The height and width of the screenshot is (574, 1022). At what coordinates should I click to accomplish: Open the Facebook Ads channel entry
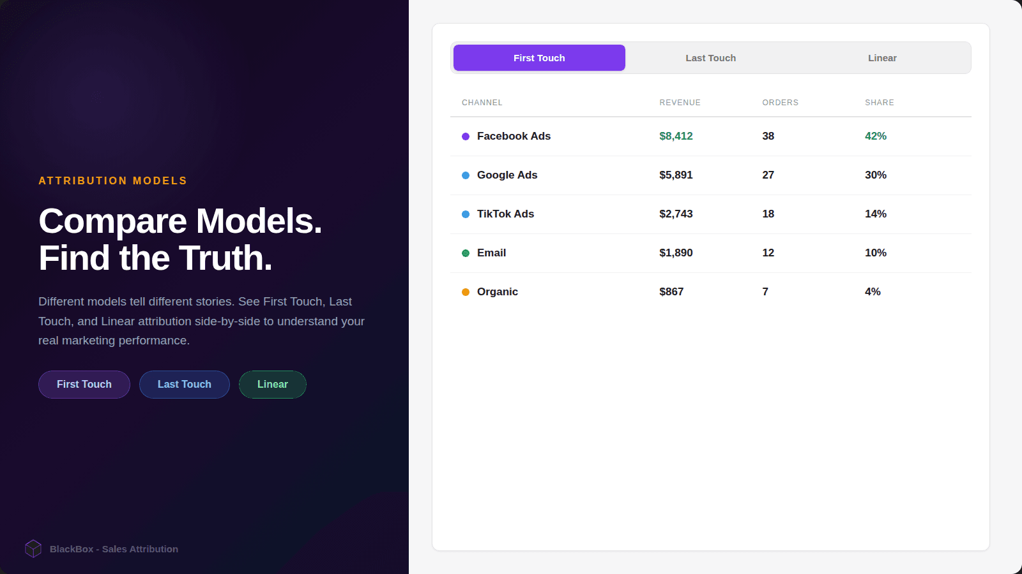514,136
